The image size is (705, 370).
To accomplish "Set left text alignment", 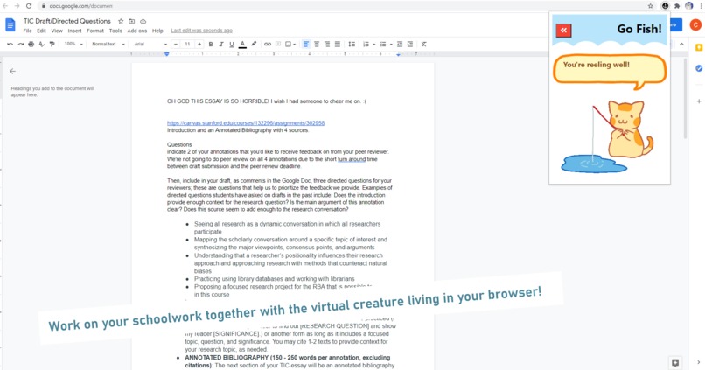I will coord(306,44).
